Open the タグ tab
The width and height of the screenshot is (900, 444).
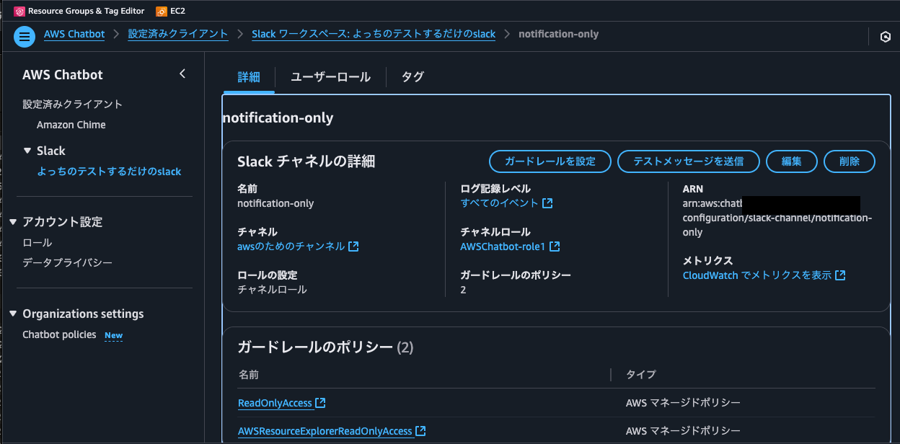pos(412,76)
